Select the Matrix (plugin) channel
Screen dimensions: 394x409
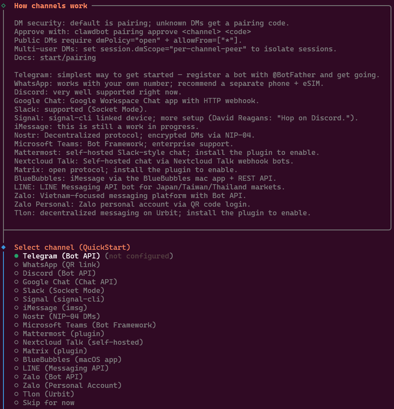tap(55, 351)
